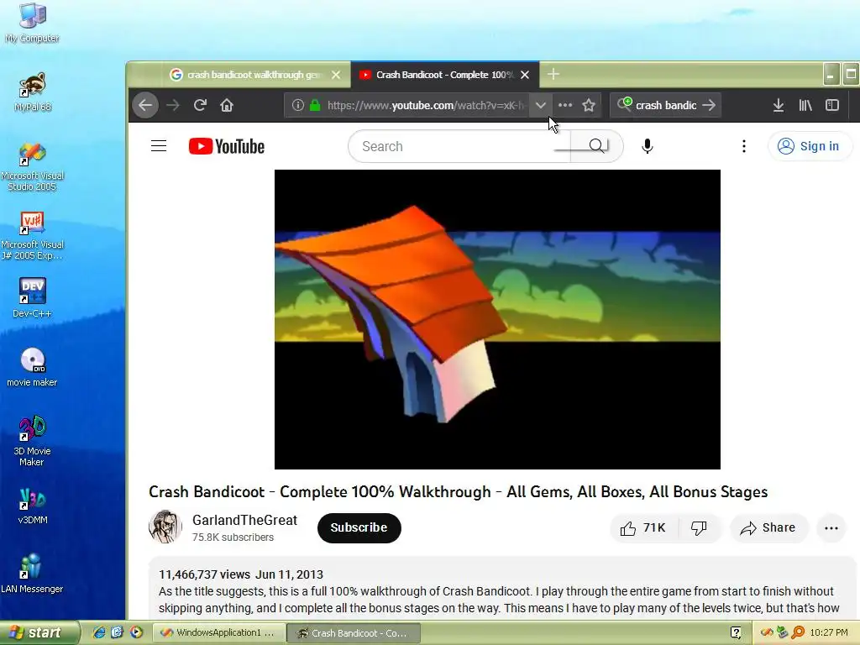Launch 3D Movie Maker shortcut
The height and width of the screenshot is (645, 860).
[x=33, y=441]
